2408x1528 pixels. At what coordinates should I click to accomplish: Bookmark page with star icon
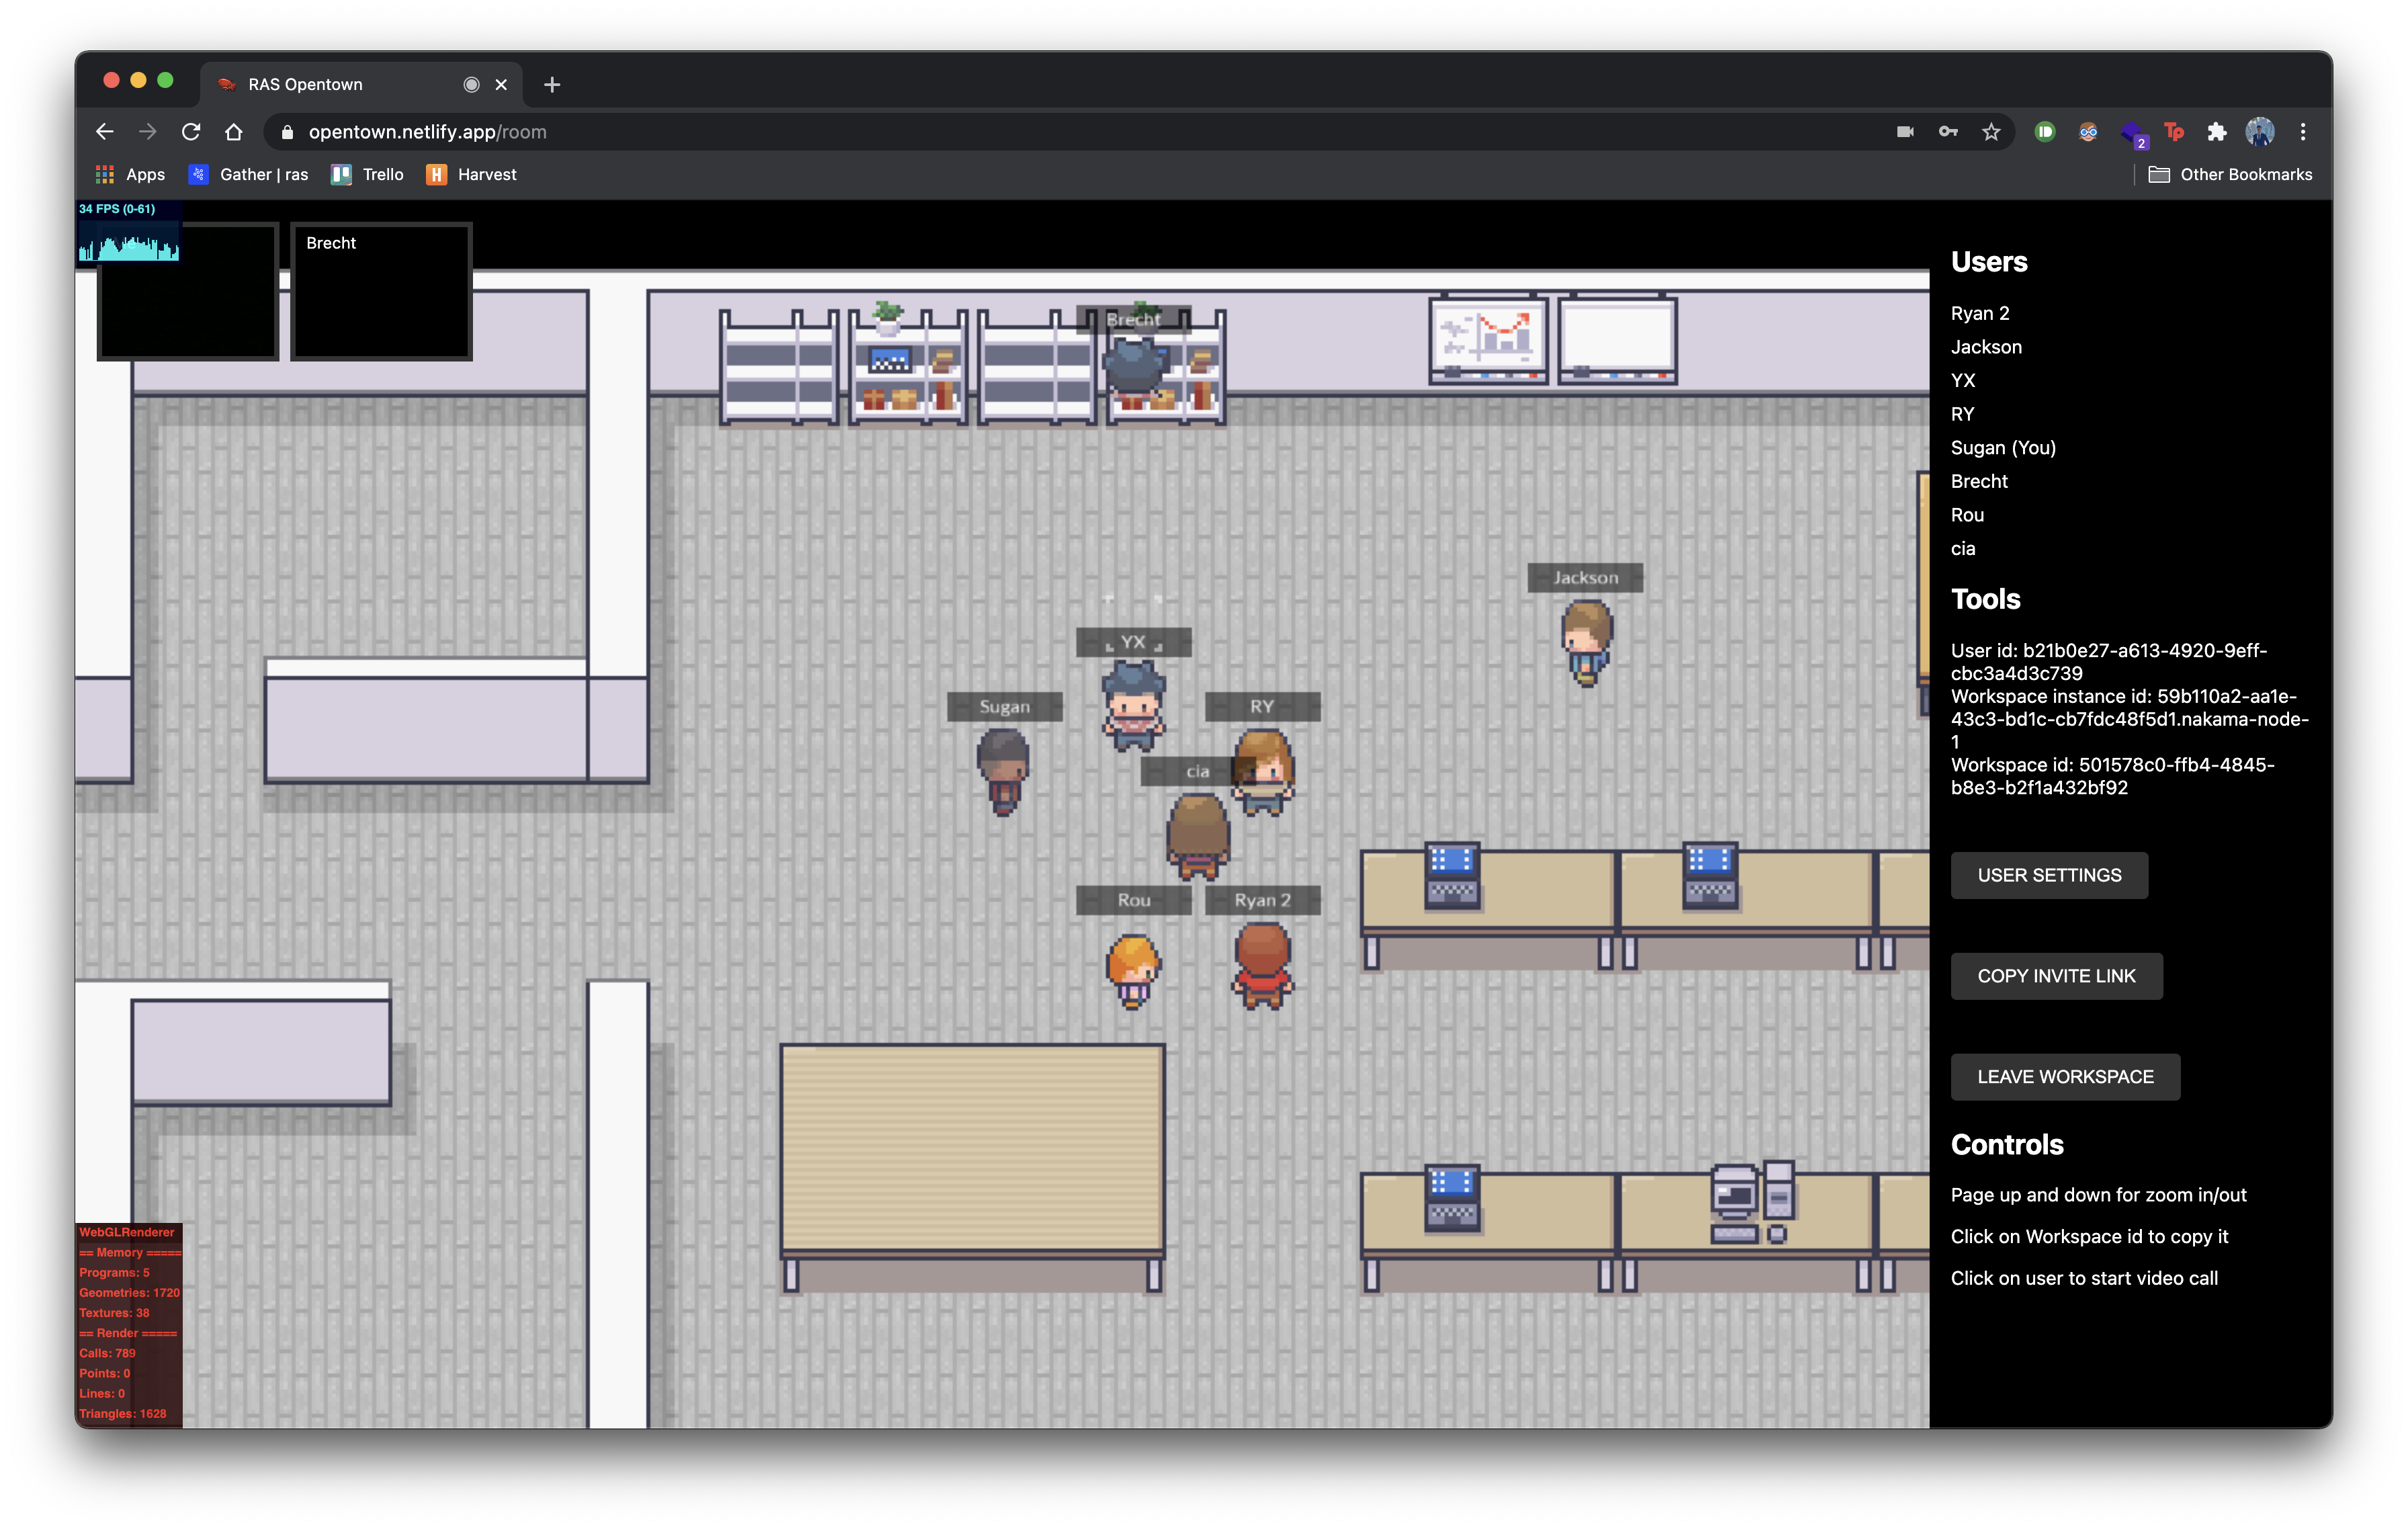tap(1991, 132)
